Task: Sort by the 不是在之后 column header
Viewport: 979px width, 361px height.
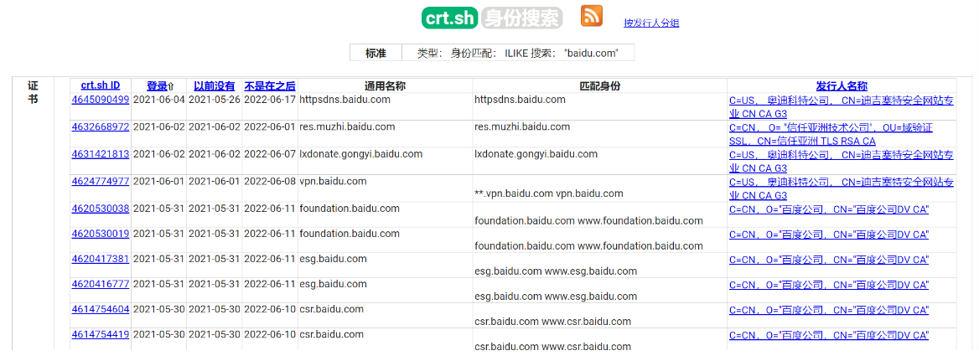Action: 270,86
